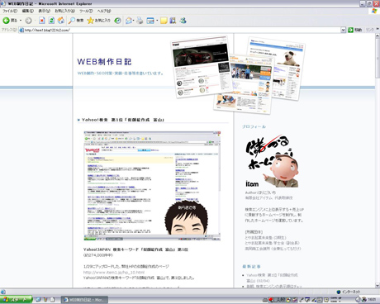This screenshot has height=304, width=380.
Task: Open the Windows スタート (Start) button
Action: click(x=16, y=300)
